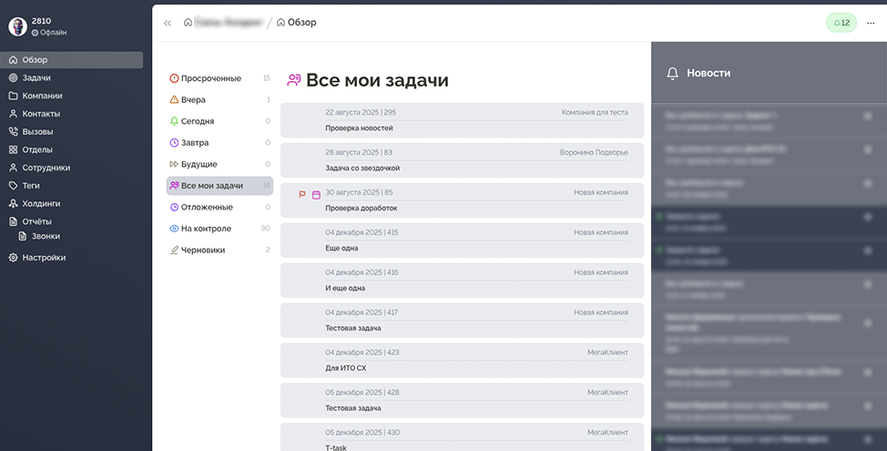Open the Проверка доработок task
Screen dimensions: 887x451
click(462, 200)
